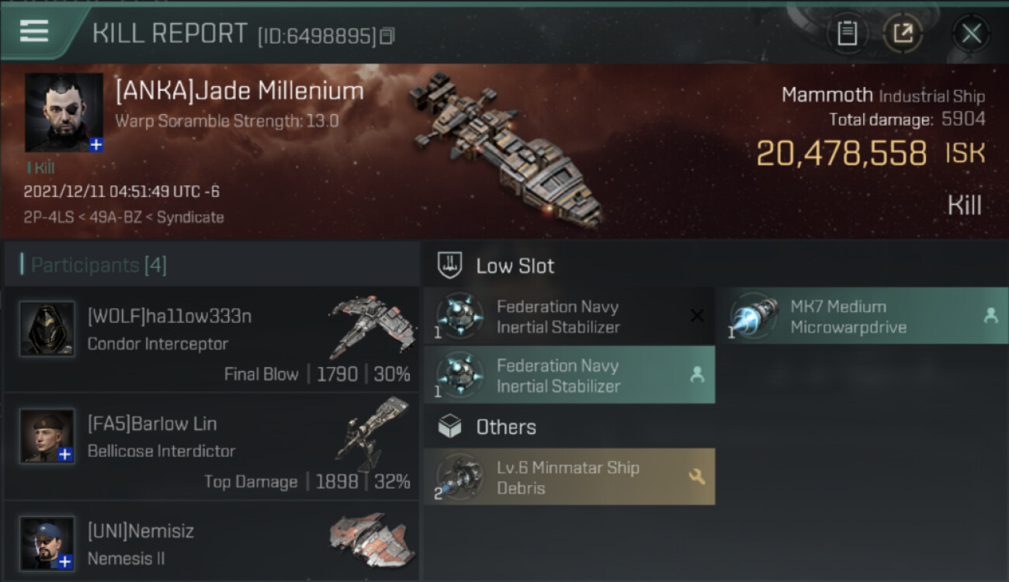The image size is (1009, 582).
Task: Add Jade Millenium as contact
Action: coord(95,144)
